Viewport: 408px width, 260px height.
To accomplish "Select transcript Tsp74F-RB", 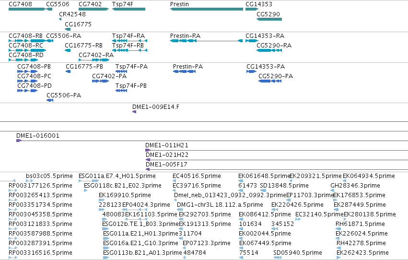I will [128, 46].
